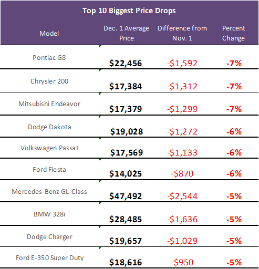Click the $19,657 Dodge Charger price
The height and width of the screenshot is (269, 259).
[x=126, y=241]
